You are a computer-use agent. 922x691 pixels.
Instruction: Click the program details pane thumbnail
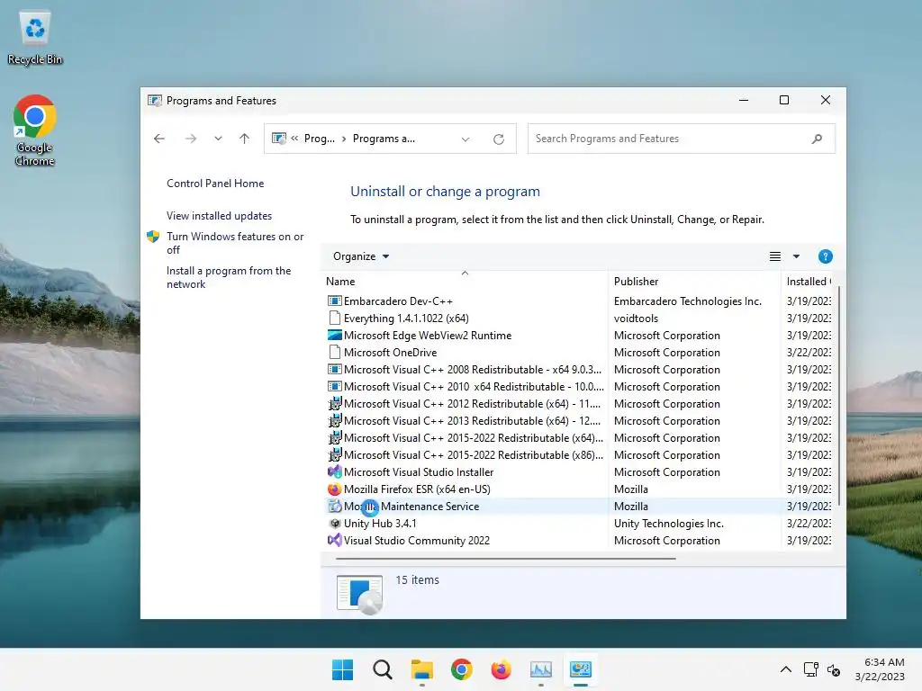pos(359,594)
